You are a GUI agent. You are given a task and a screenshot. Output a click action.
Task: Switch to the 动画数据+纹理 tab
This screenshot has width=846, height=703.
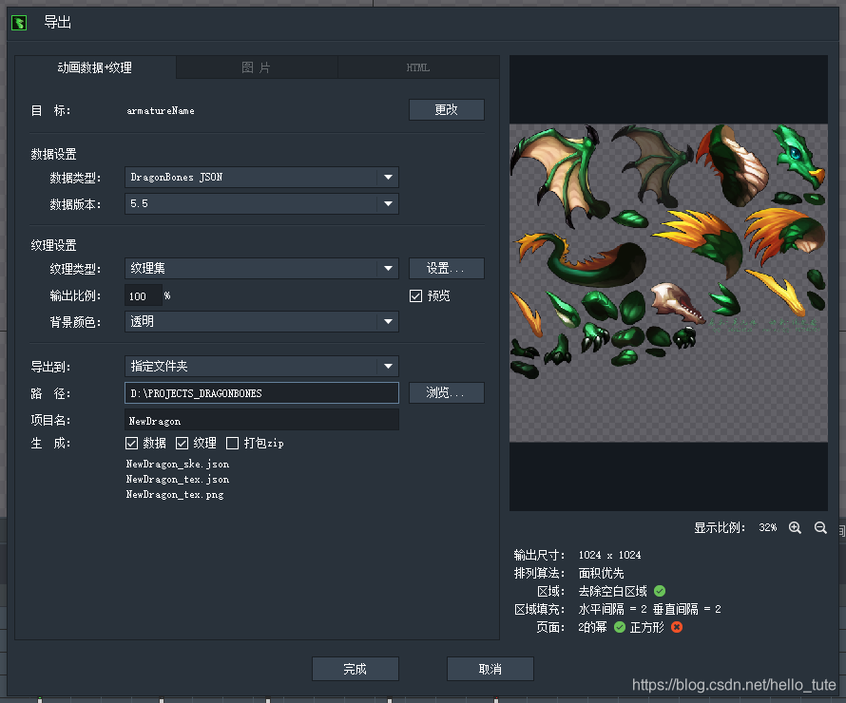click(x=95, y=67)
